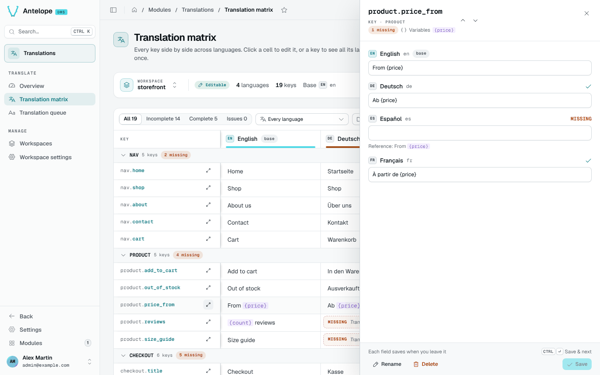Image resolution: width=600 pixels, height=375 pixels.
Task: Open expand icon for product.add_to_cart row
Action: click(x=208, y=270)
